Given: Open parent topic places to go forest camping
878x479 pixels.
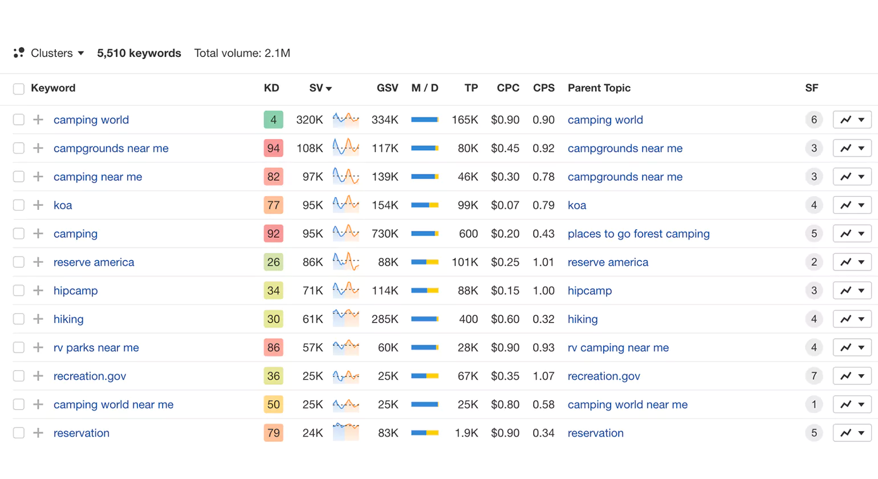Looking at the screenshot, I should [639, 234].
